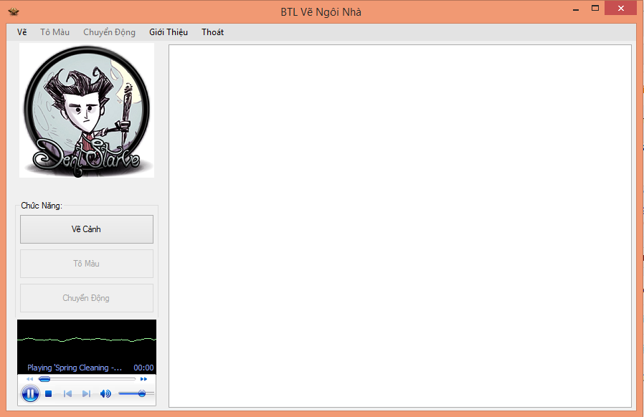Pause the media player playback
The width and height of the screenshot is (644, 417).
[x=30, y=393]
